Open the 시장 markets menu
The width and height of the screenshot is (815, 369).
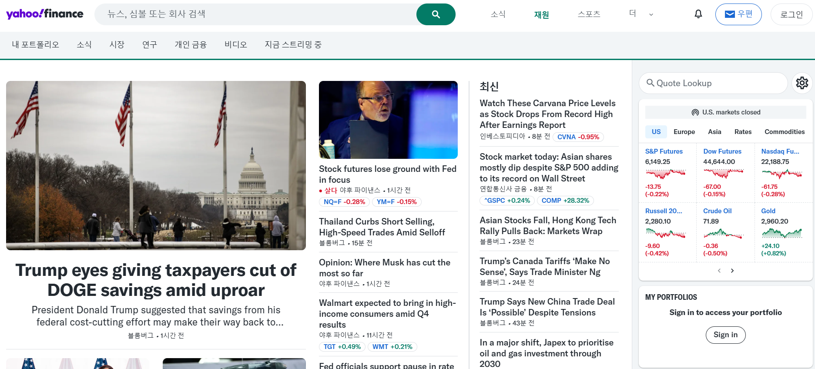(x=117, y=44)
